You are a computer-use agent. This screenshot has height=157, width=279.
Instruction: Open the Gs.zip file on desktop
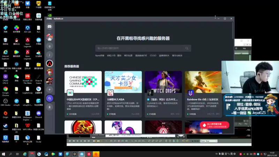38,139
